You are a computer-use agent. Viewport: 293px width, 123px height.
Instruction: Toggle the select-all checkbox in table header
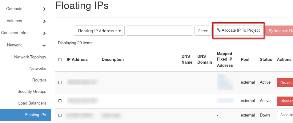point(60,60)
